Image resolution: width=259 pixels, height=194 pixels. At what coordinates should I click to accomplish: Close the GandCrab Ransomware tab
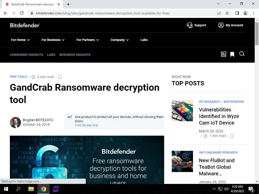pyautogui.click(x=59, y=5)
